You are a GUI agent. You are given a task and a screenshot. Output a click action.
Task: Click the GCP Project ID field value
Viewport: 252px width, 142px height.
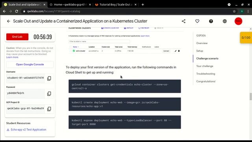[x=25, y=108]
